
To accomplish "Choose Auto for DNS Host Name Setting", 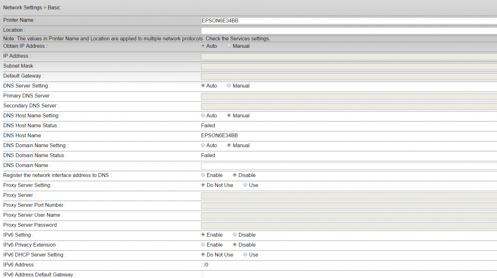I will pos(203,115).
